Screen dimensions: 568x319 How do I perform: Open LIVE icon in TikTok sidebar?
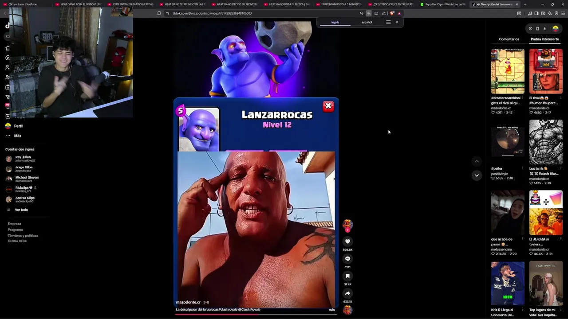tap(8, 87)
